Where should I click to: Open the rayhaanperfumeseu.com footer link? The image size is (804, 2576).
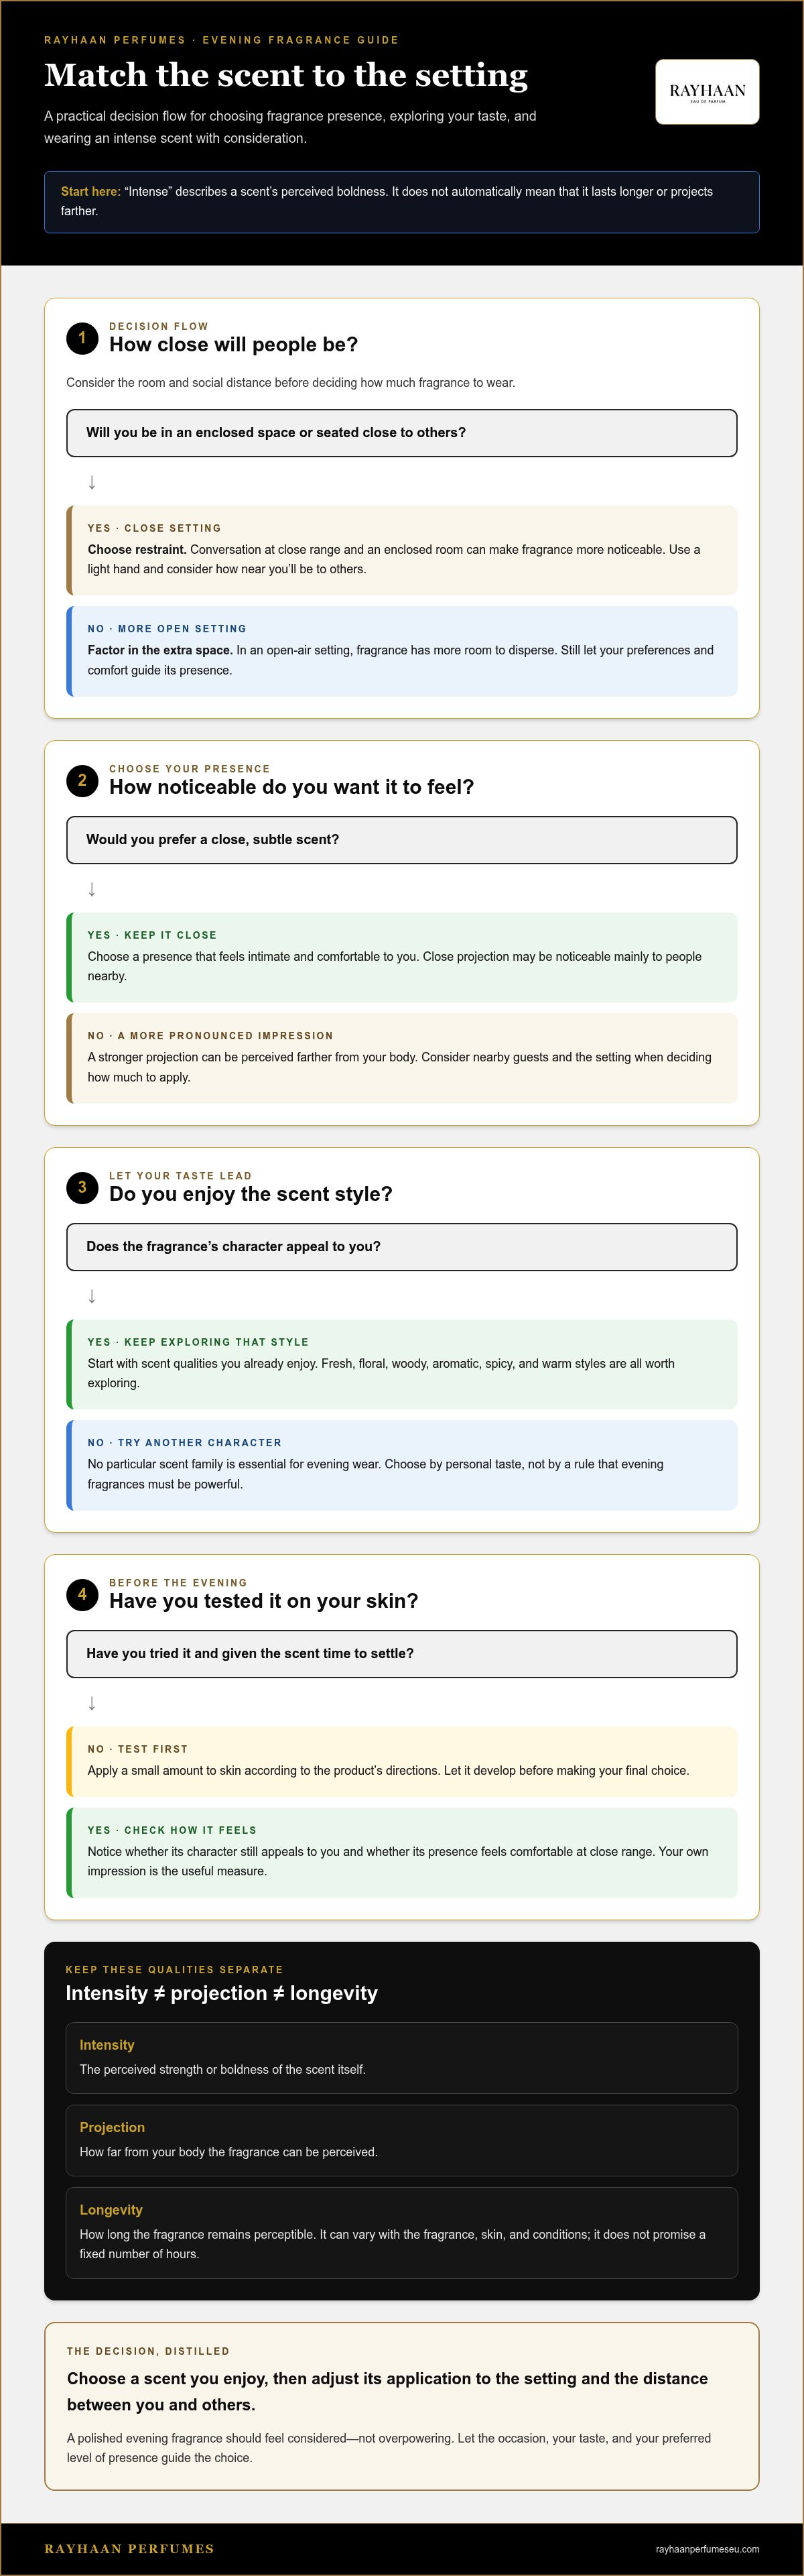pos(707,2549)
